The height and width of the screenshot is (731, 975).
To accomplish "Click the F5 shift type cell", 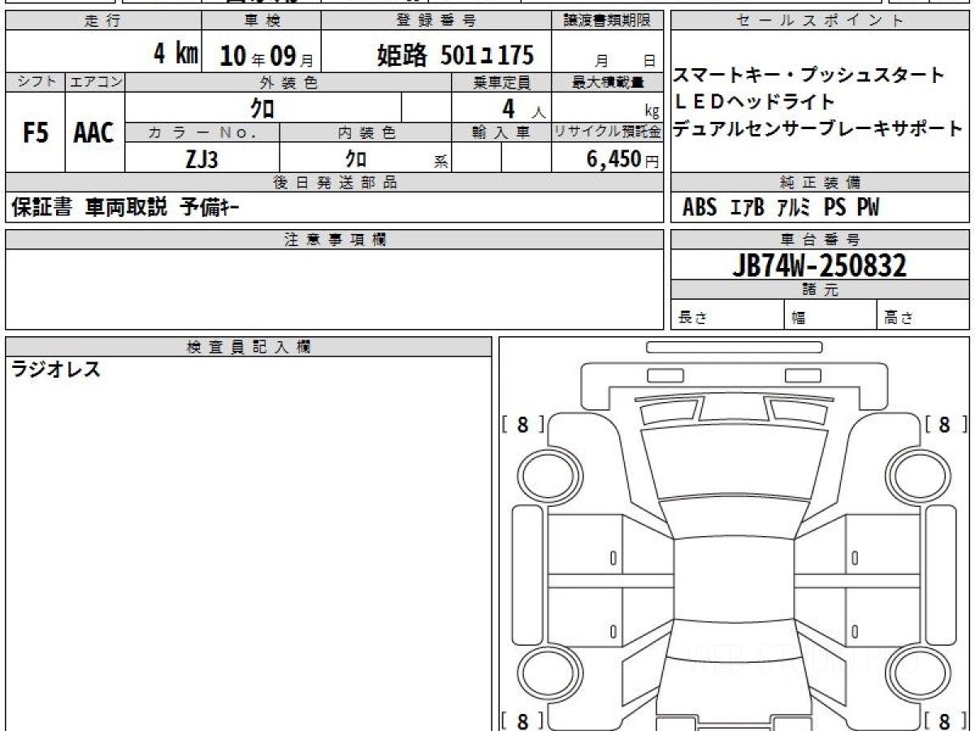I will click(36, 132).
